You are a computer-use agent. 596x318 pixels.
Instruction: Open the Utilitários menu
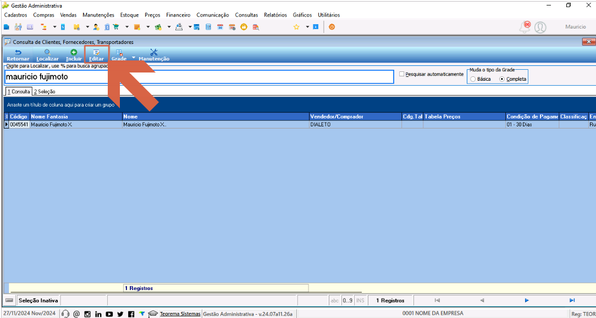[329, 15]
